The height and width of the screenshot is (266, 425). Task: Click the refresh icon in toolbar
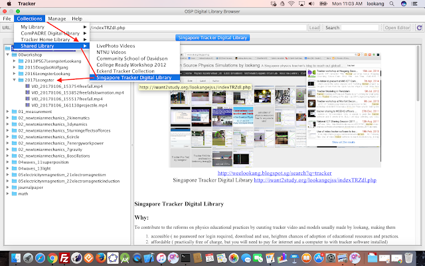419,27
